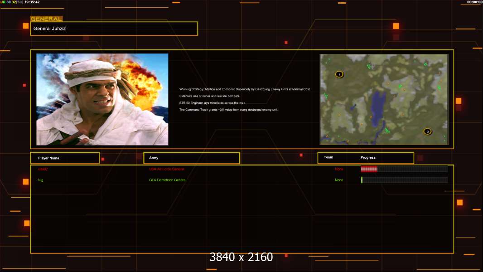This screenshot has height=272, width=483.
Task: Click the Team column header
Action: tap(328, 157)
